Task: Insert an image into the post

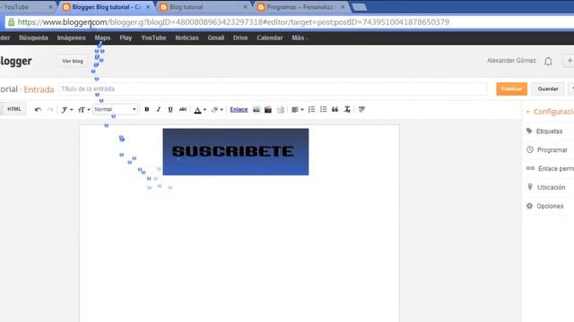Action: coord(257,109)
